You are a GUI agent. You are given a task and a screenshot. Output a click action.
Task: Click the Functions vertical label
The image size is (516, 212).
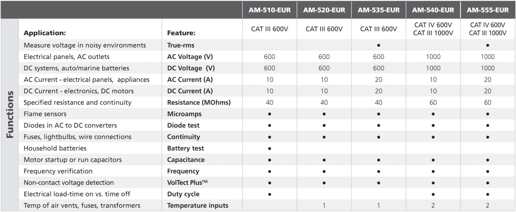tap(10, 115)
